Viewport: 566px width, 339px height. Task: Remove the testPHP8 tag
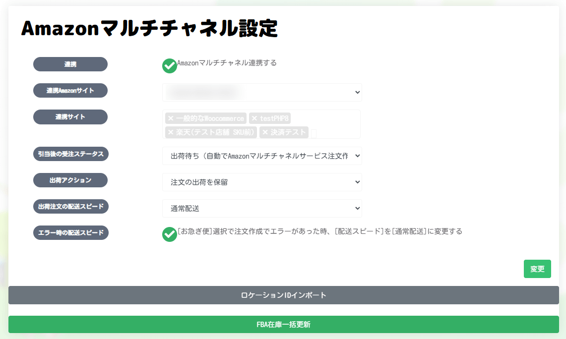(254, 118)
